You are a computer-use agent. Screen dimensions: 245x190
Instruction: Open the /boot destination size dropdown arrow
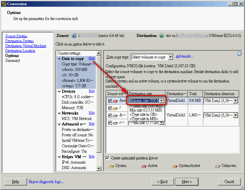(162, 101)
